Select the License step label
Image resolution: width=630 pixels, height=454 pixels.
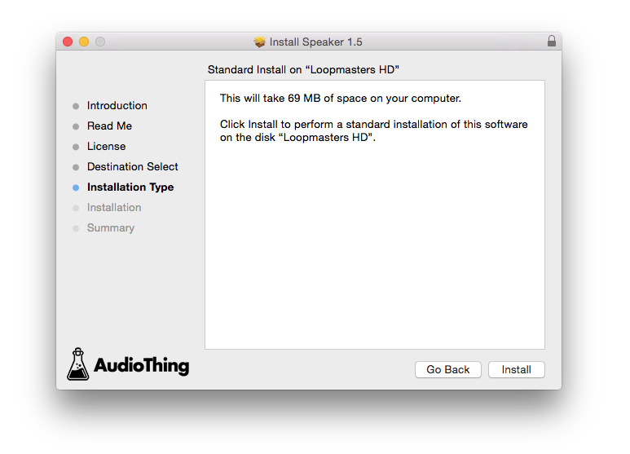click(x=106, y=147)
